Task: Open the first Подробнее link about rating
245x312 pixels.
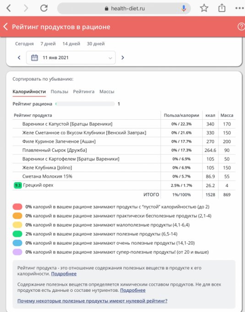Action: [x=64, y=274]
